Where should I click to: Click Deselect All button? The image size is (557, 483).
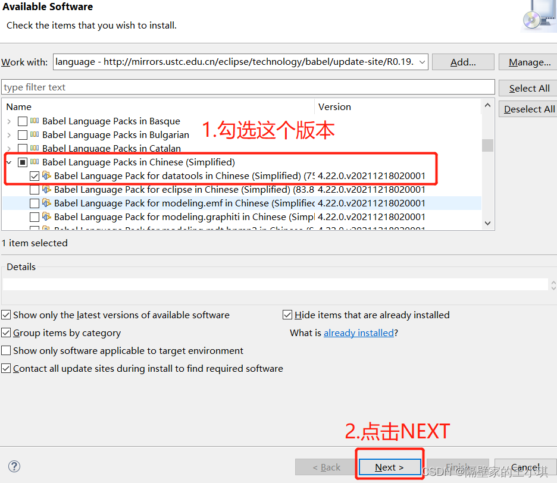528,109
